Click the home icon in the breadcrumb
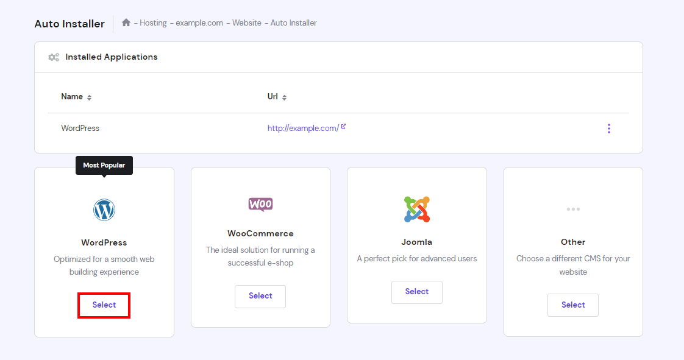This screenshot has width=684, height=360. pos(126,22)
